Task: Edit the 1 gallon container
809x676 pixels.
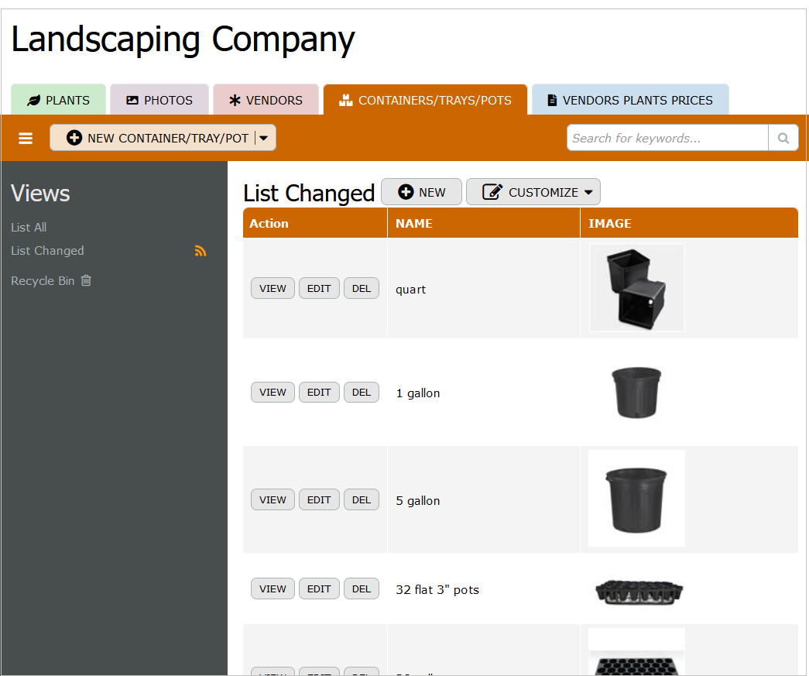Action: coord(319,393)
